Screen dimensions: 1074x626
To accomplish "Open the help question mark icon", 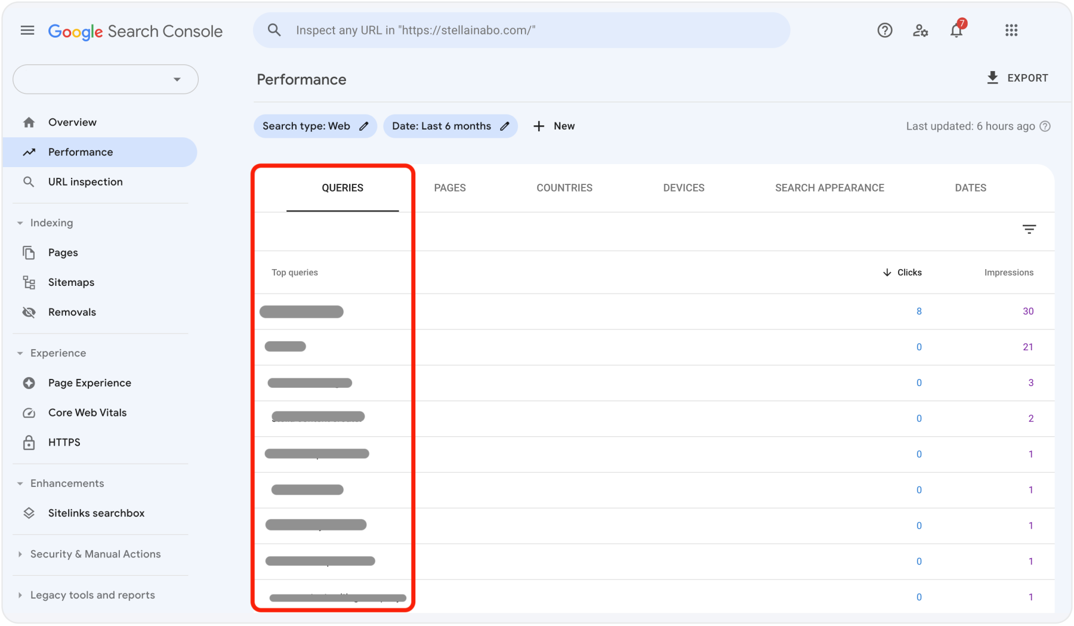I will [884, 30].
